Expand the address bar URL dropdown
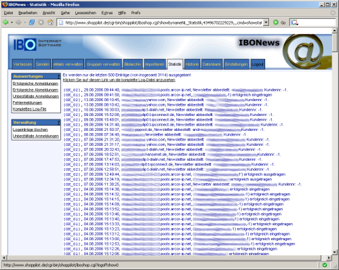Screen dimensions: 339x270 tap(266, 22)
